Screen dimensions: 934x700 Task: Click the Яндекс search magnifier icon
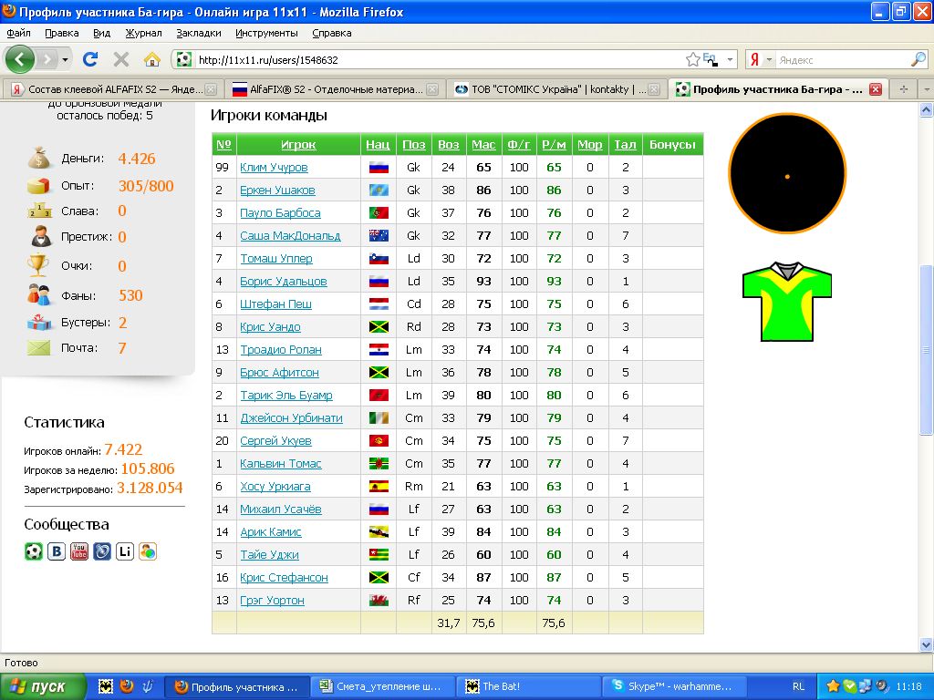click(x=918, y=60)
